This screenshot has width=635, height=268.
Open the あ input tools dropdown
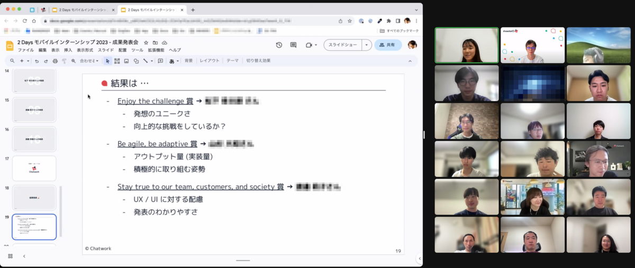(174, 61)
